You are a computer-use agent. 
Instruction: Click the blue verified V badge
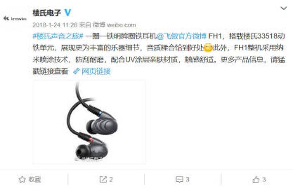click(x=68, y=13)
